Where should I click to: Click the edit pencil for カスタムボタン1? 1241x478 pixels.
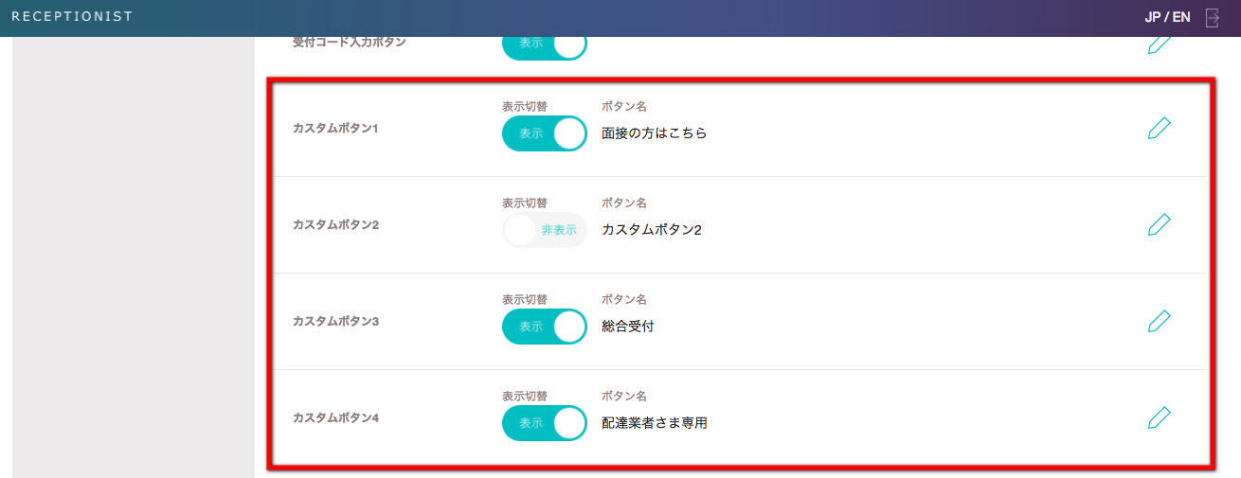(1159, 129)
